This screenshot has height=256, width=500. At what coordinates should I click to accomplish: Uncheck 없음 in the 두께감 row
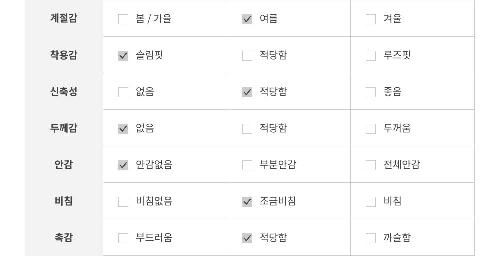(123, 129)
